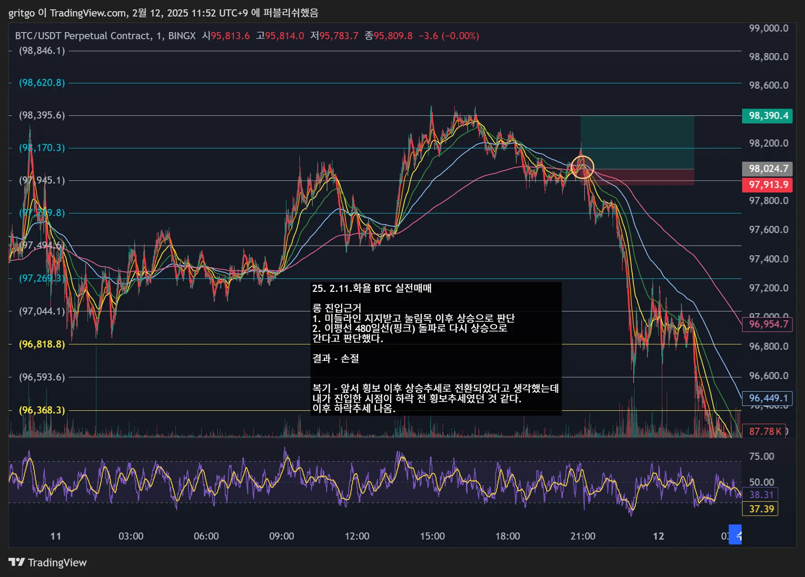Click the 98,600.0 price axis tick
Image resolution: width=805 pixels, height=577 pixels.
coord(768,85)
